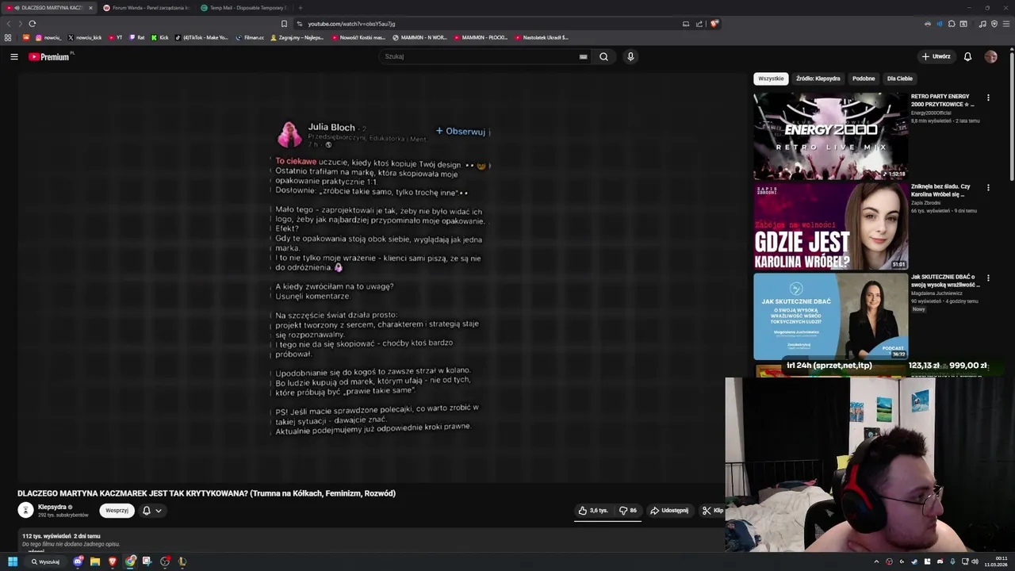Open the browser apps grid icon in bookmarks bar

(x=8, y=37)
